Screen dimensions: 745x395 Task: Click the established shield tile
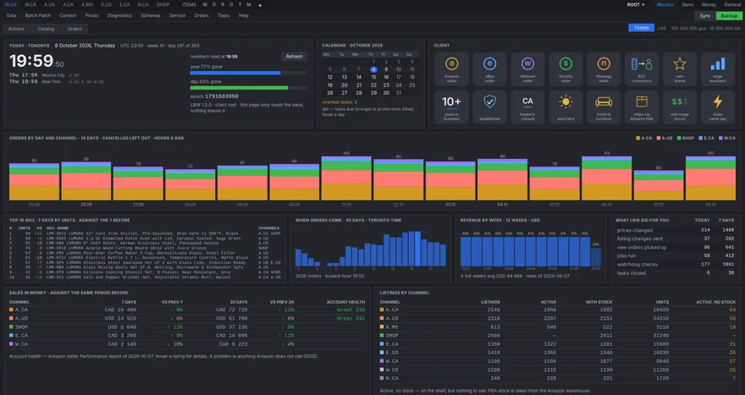(489, 107)
